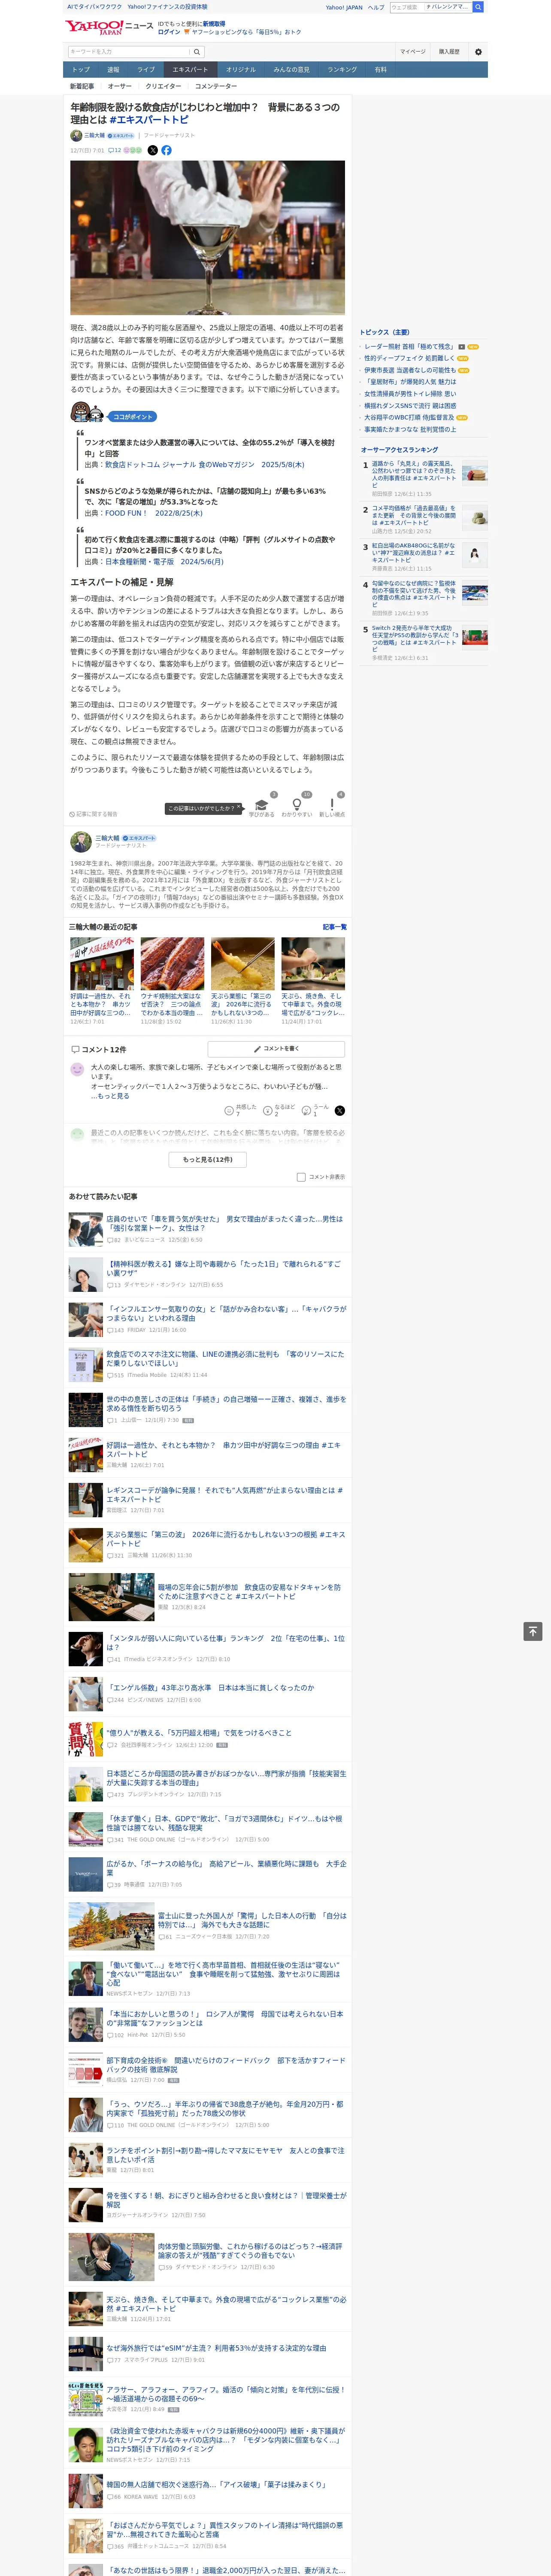Open the ランキング navigation tab

(342, 70)
